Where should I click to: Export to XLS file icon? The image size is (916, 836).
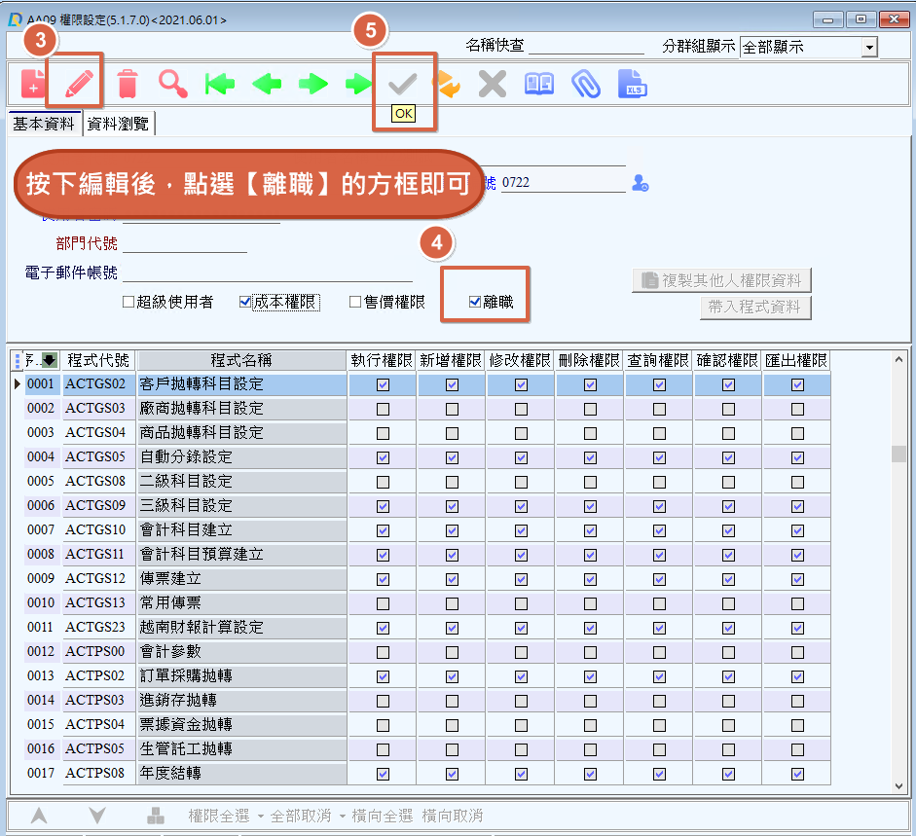[x=632, y=84]
